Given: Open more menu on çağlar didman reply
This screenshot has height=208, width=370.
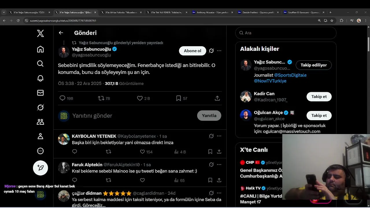Looking at the screenshot, I should click(x=219, y=193).
